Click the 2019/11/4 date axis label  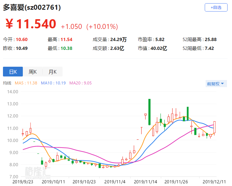click(115, 182)
